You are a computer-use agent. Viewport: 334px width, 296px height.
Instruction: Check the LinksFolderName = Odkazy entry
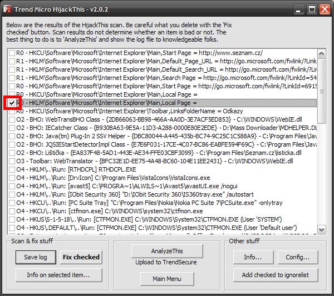12,111
